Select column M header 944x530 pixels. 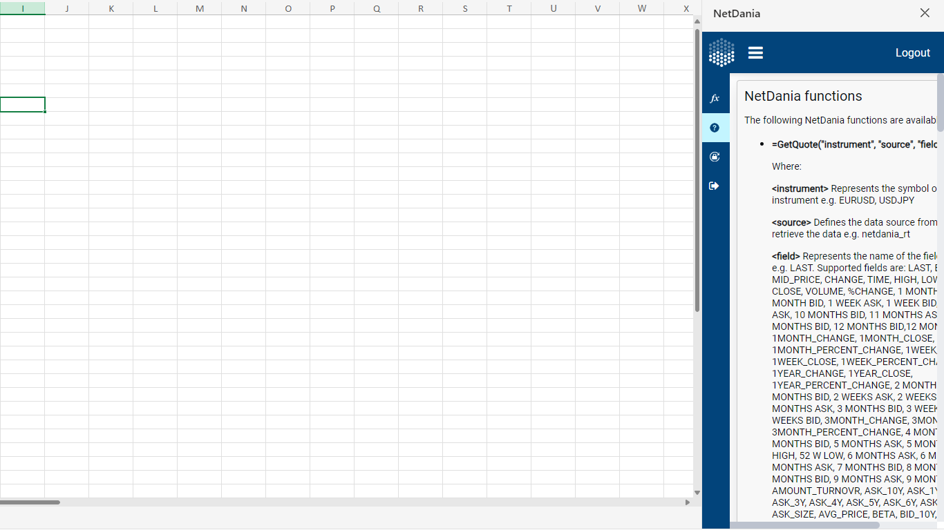click(x=200, y=8)
